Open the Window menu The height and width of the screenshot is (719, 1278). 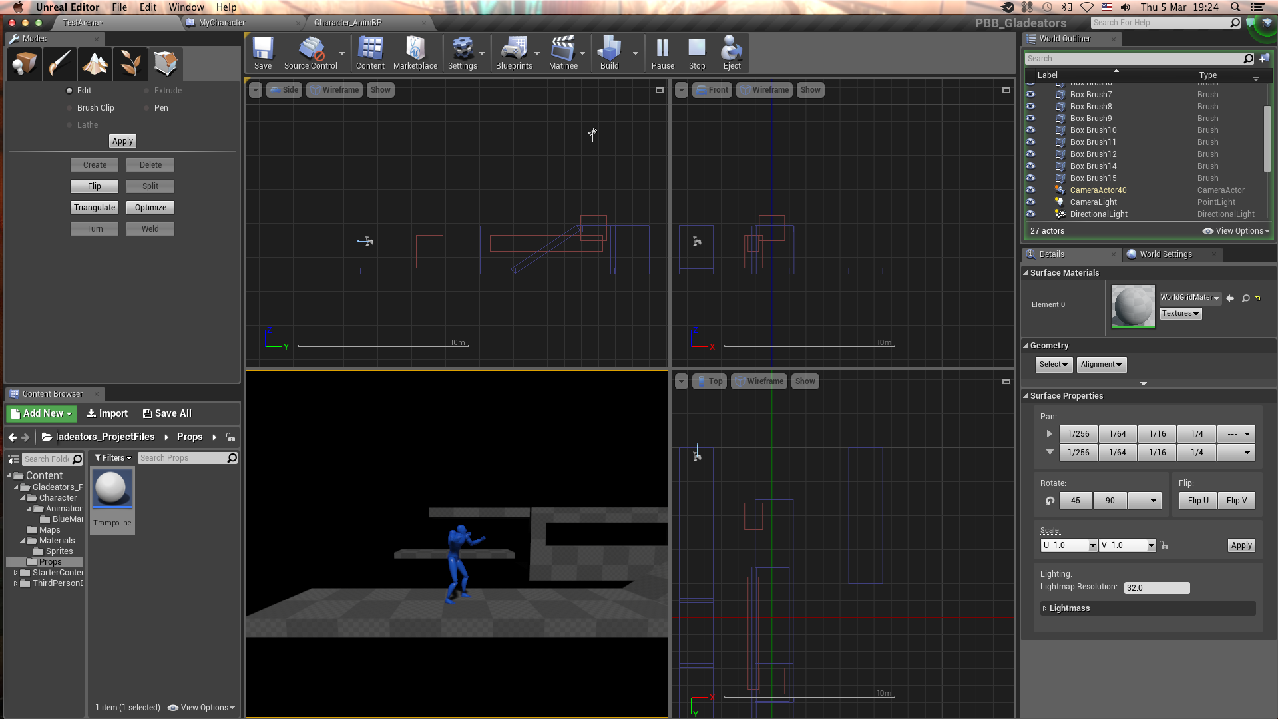click(x=186, y=7)
